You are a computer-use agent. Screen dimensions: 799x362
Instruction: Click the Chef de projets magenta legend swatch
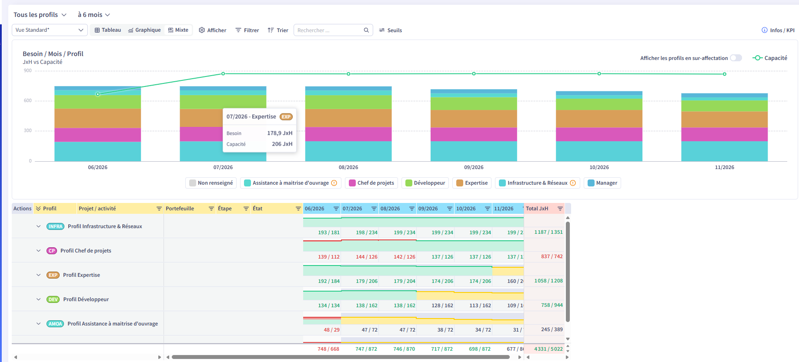click(352, 183)
